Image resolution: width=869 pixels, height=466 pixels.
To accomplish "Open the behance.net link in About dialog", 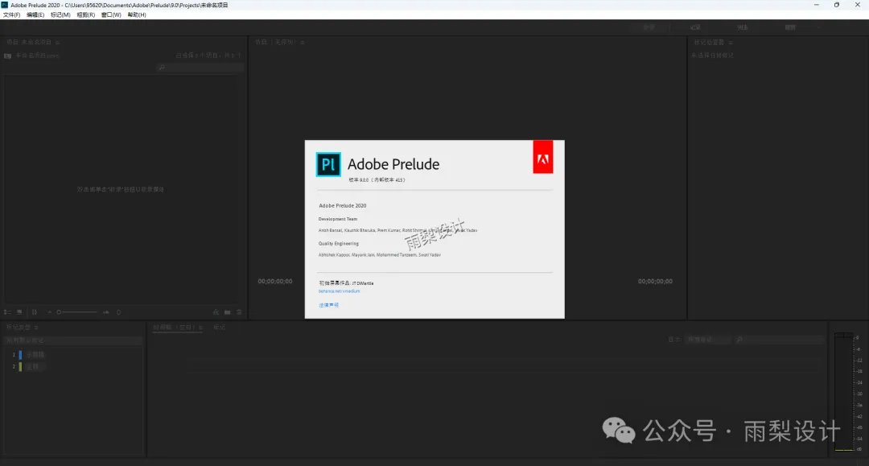I will 340,291.
